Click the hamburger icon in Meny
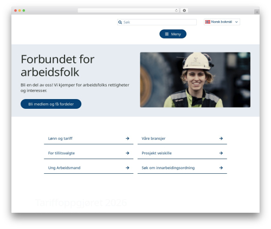The width and height of the screenshot is (271, 229). (x=167, y=34)
